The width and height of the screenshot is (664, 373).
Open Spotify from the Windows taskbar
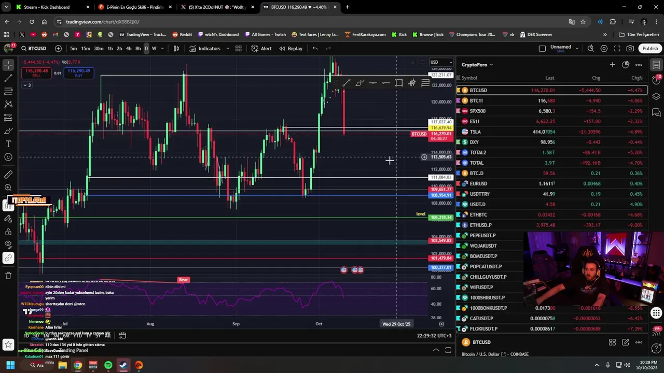108,365
